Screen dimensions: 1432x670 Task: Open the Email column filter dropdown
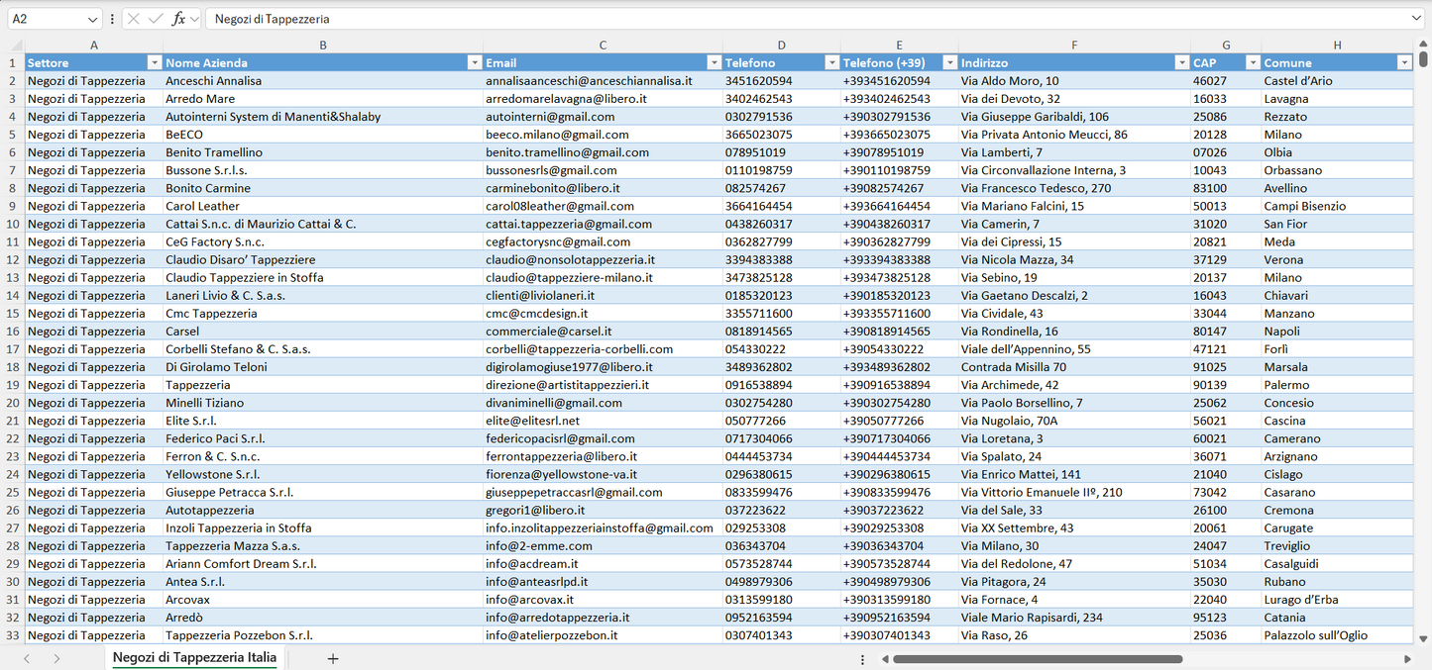(x=714, y=63)
